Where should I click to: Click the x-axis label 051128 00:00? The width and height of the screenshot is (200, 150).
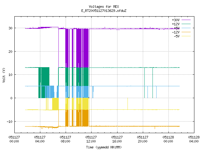[x=168, y=139]
